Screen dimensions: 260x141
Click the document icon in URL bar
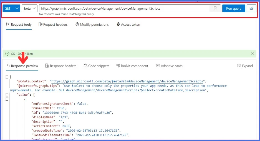coord(215,8)
